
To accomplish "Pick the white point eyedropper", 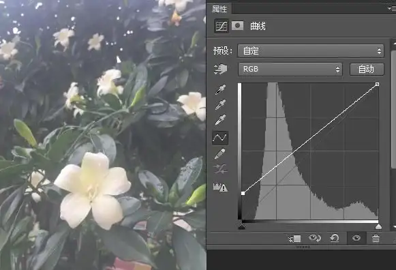I will [x=220, y=120].
